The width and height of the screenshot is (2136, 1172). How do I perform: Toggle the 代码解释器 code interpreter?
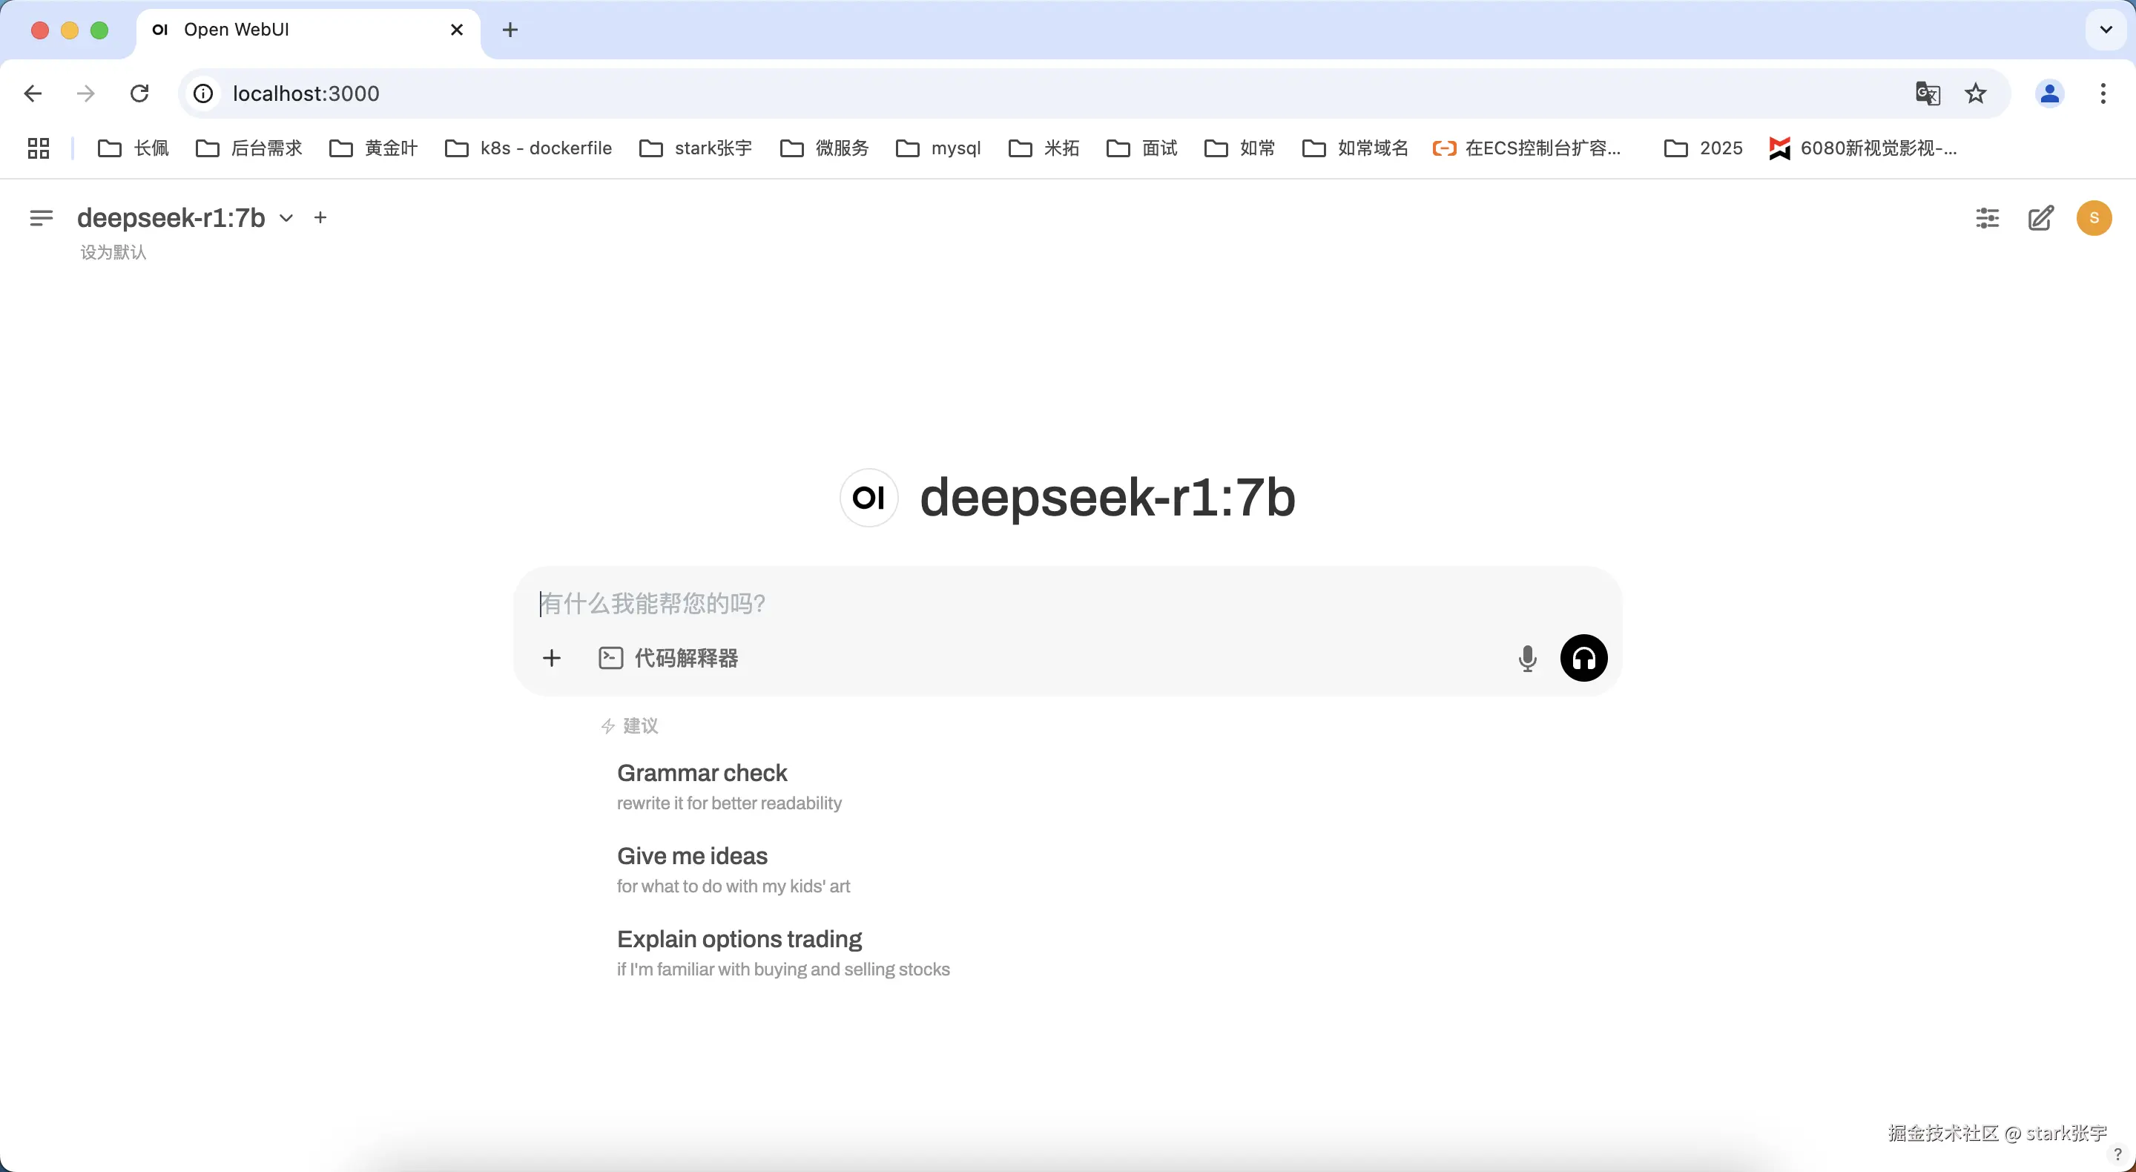[x=668, y=659]
